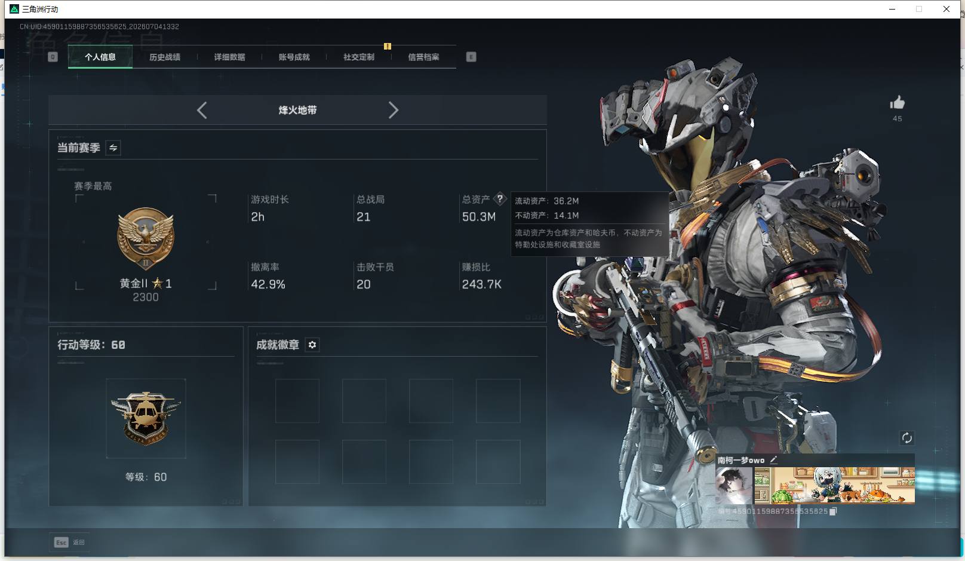Click the player avatar thumbnail
The width and height of the screenshot is (965, 561).
[734, 485]
